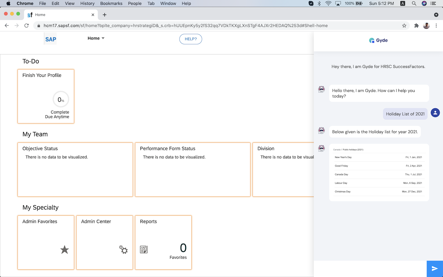Open Wi-Fi status menu
This screenshot has width=443, height=277.
[328, 3]
